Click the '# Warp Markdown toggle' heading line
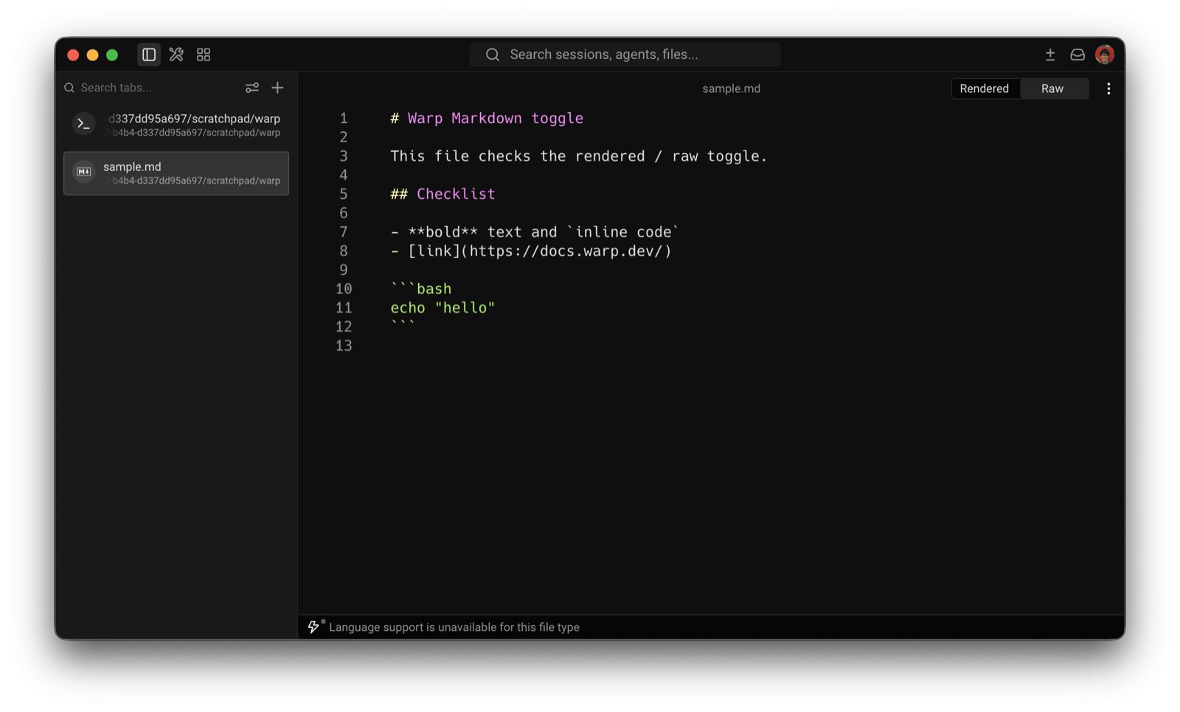This screenshot has height=712, width=1180. (487, 118)
